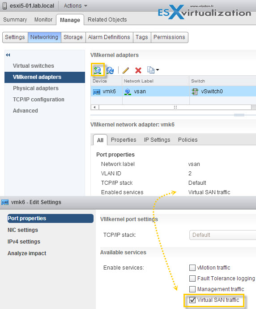
Task: Enable the vMotion traffic checkbox
Action: point(192,268)
